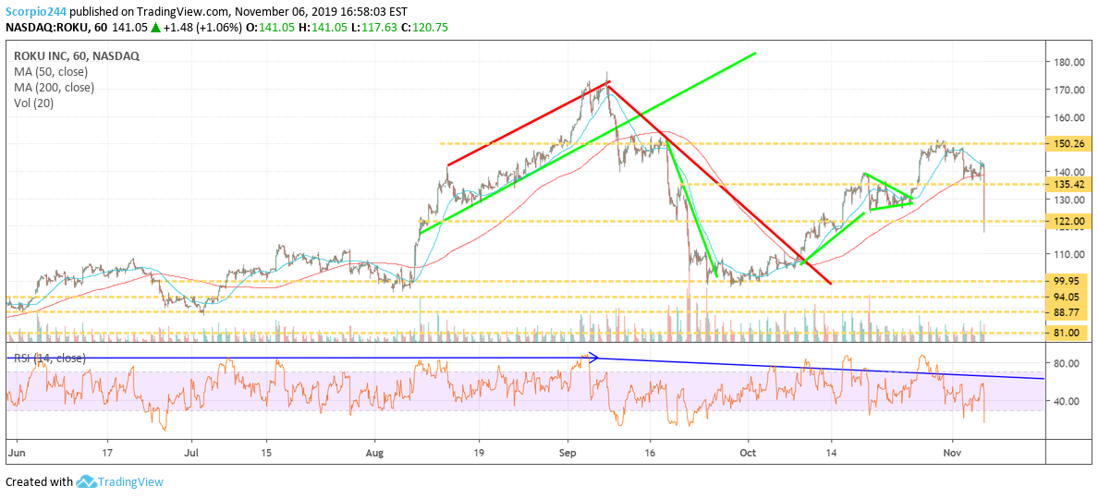Click the 99.95 price level label
This screenshot has width=1098, height=498.
[x=1068, y=281]
